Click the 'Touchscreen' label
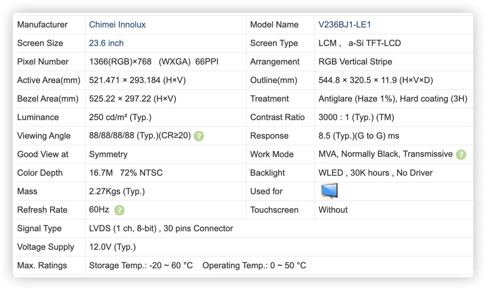486x290 pixels. (x=274, y=210)
